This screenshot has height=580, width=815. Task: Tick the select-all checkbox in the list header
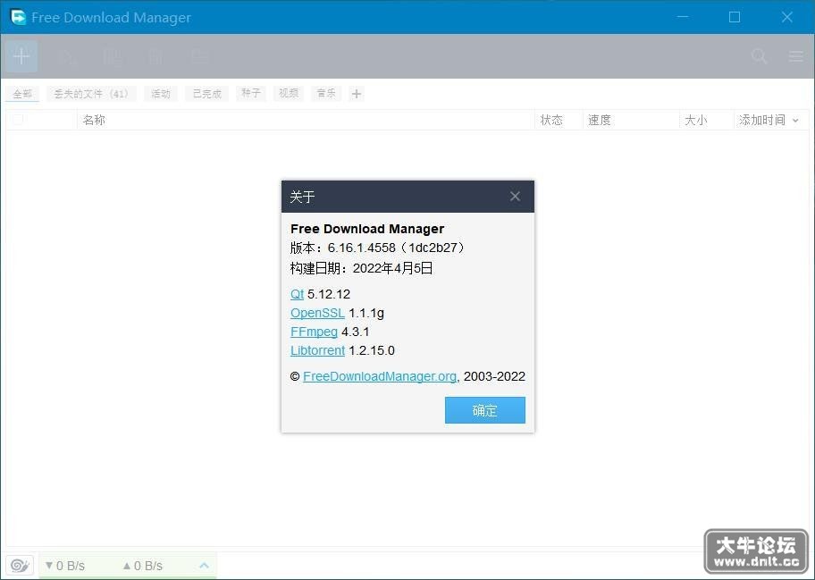[x=18, y=120]
